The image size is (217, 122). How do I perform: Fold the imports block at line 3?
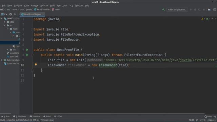click(x=33, y=29)
